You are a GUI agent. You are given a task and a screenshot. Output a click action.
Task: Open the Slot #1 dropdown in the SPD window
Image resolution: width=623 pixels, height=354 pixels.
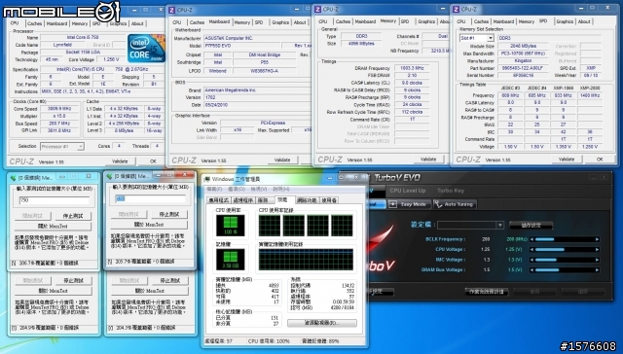(x=491, y=38)
